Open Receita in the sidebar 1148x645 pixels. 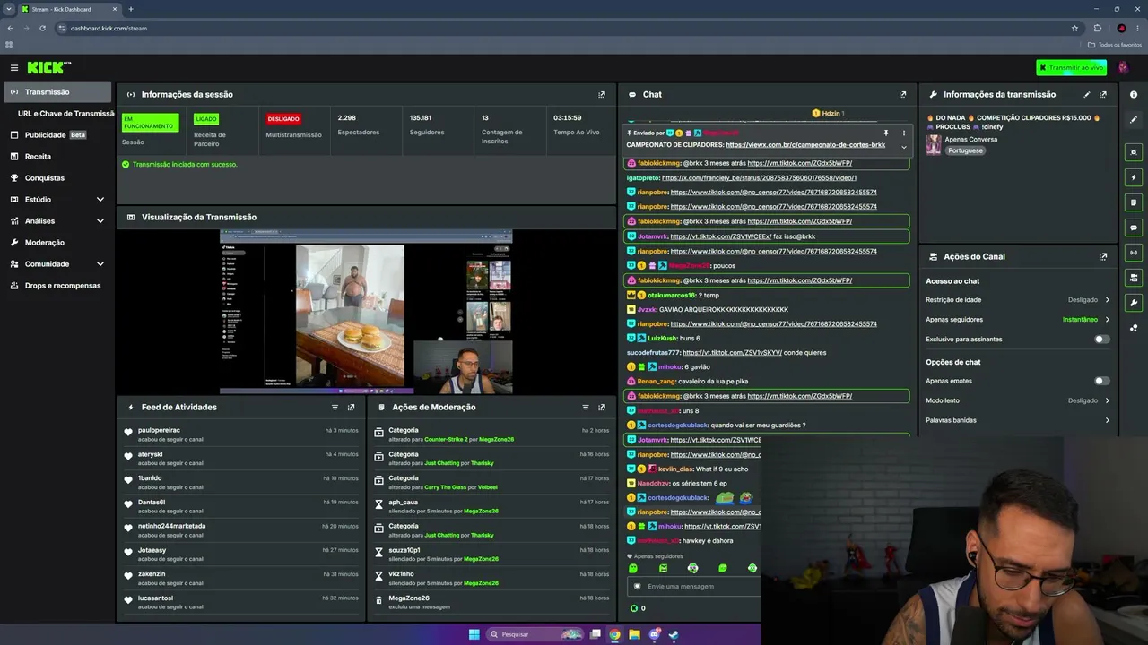click(x=57, y=157)
